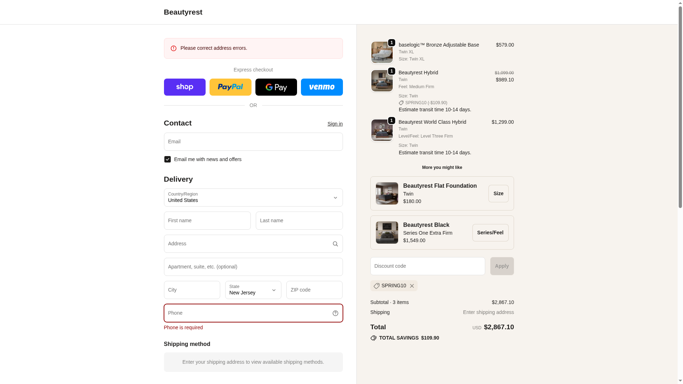The image size is (683, 384).
Task: Click the page vertical scrollbar
Action: click(x=680, y=107)
